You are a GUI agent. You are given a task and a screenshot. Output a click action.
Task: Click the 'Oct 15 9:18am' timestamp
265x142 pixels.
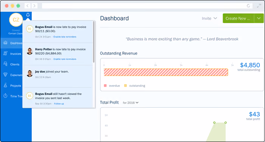43,77
